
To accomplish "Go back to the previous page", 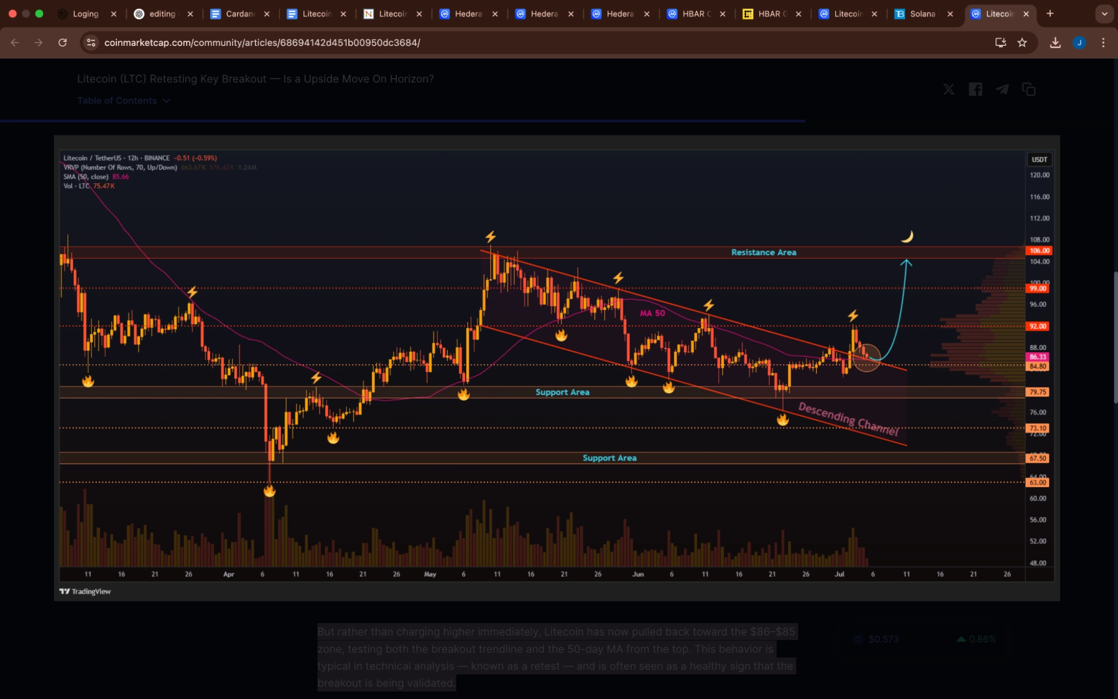I will [15, 42].
